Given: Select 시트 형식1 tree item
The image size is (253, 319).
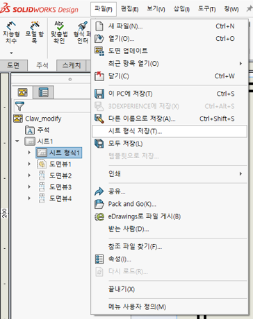Looking at the screenshot, I should pos(59,153).
